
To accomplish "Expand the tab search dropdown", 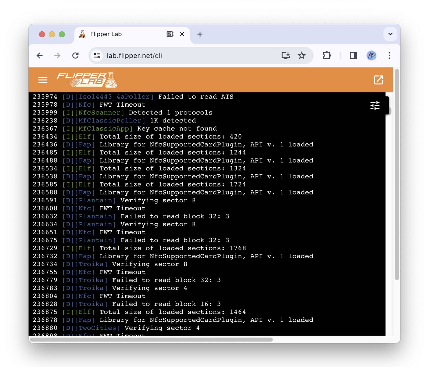I will (390, 34).
